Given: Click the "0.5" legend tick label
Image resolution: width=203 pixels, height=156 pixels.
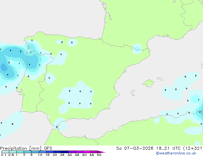Looking at the screenshot, I should [x=11, y=155].
